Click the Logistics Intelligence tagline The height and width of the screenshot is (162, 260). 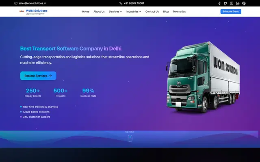(x=35, y=14)
